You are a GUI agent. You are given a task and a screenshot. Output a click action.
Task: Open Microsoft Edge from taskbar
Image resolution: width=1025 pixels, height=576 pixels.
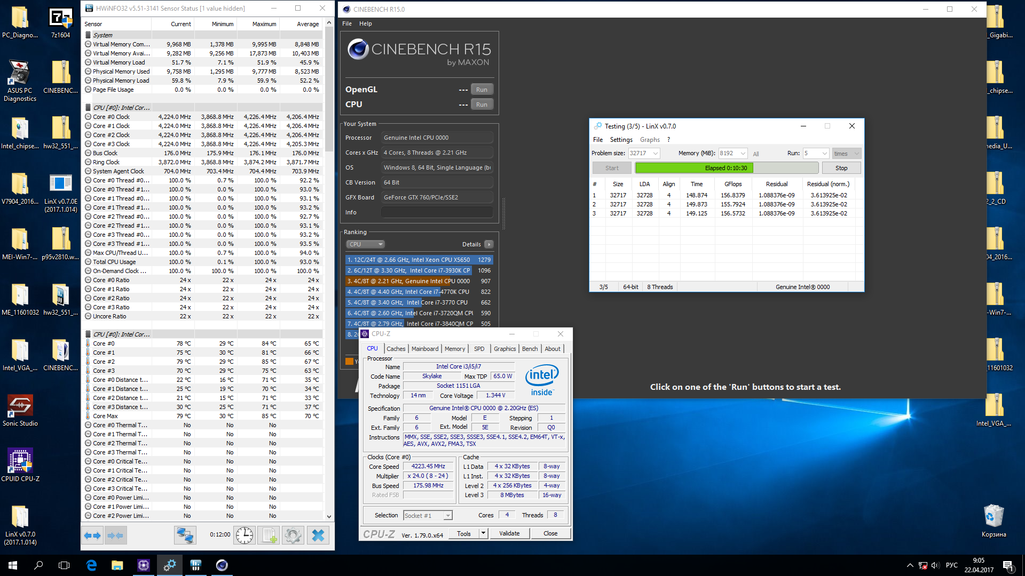91,565
